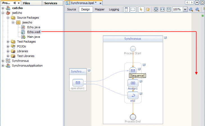Click the SynchronousApplication composite project icon

8,65
